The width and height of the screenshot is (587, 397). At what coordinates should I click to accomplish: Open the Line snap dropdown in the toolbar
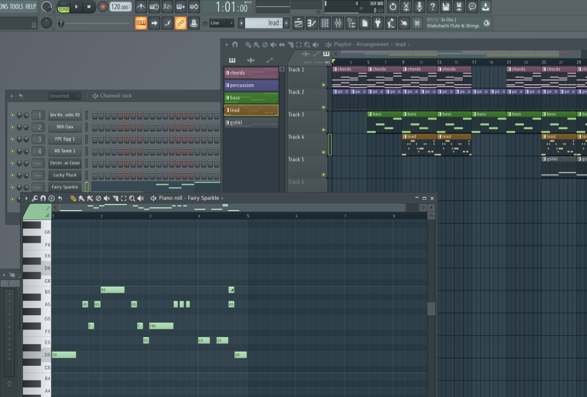(x=222, y=22)
